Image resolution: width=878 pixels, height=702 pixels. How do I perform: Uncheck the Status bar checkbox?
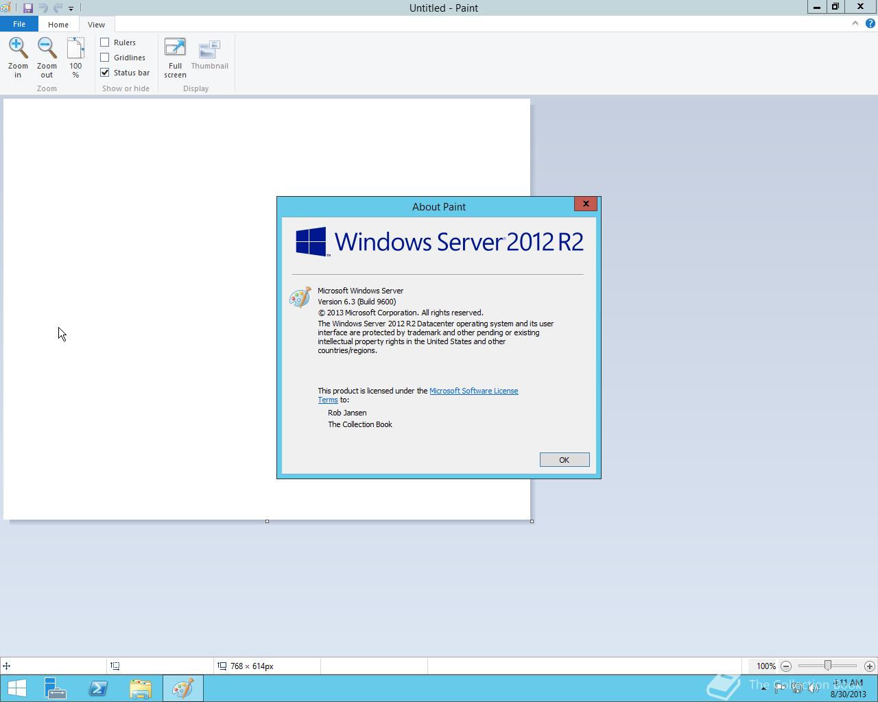pyautogui.click(x=105, y=72)
